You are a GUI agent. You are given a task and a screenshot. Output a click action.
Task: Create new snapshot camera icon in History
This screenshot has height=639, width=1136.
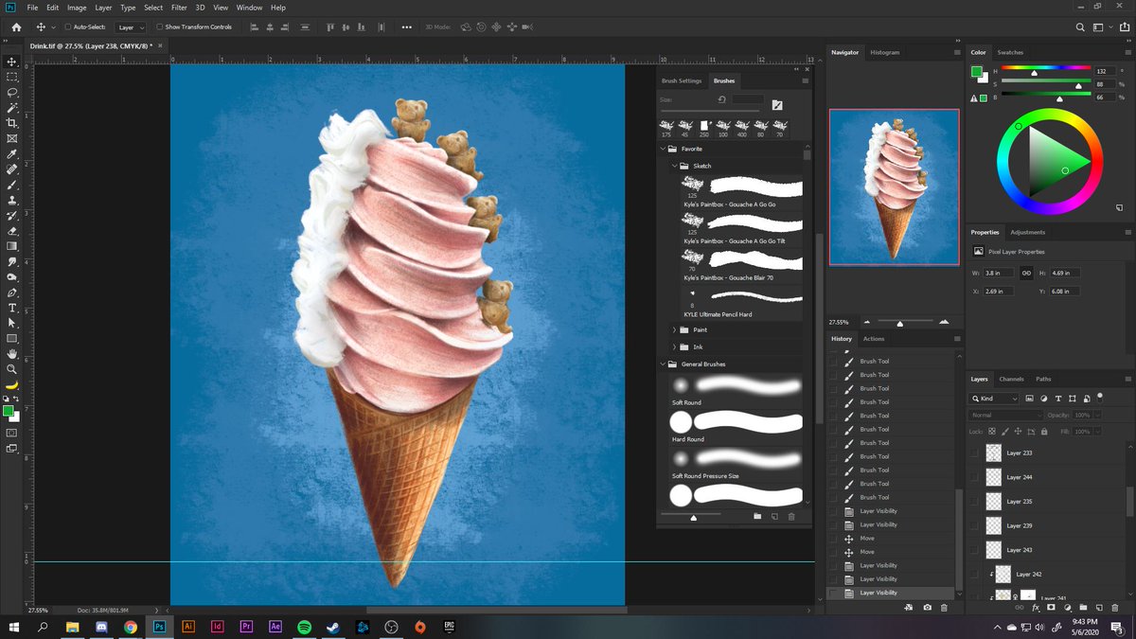[x=927, y=607]
